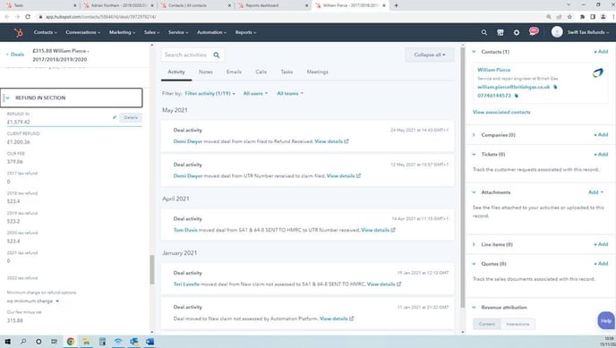Open the Attachments Add dropdown
Image resolution: width=616 pixels, height=348 pixels.
coord(596,192)
